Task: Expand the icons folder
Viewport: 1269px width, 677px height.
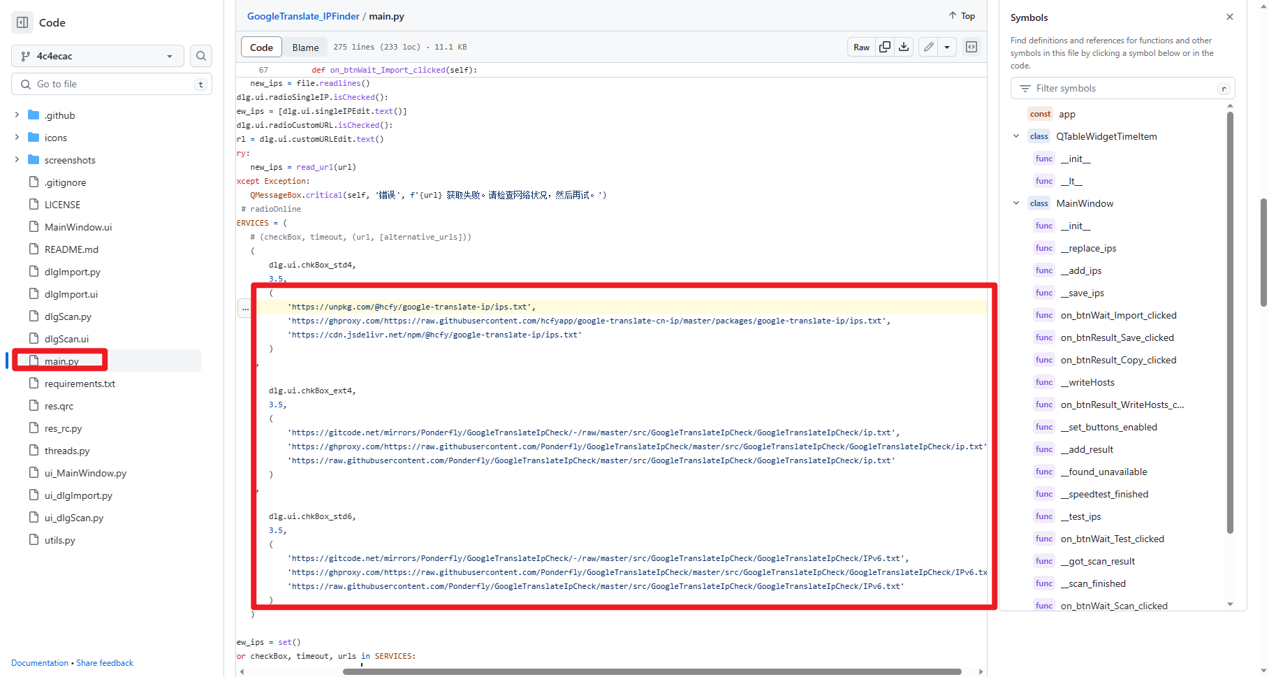Action: (x=17, y=137)
